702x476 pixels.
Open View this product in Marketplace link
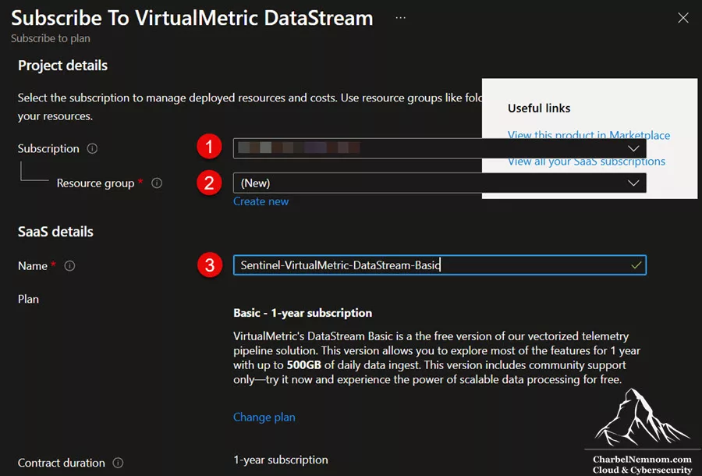(x=589, y=135)
